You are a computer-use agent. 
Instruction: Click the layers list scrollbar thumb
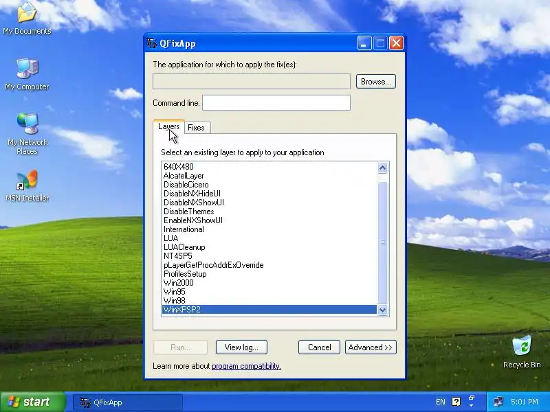click(x=383, y=242)
